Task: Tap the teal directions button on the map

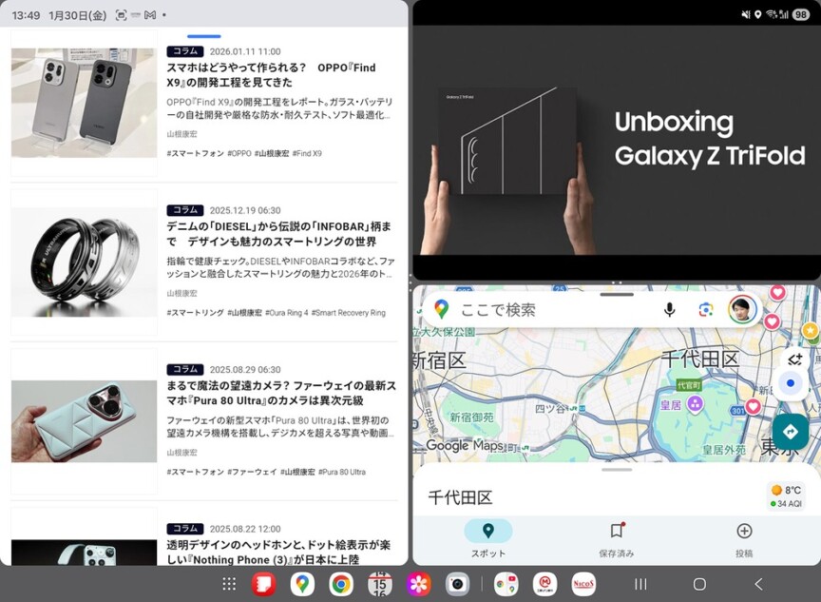Action: pos(791,431)
